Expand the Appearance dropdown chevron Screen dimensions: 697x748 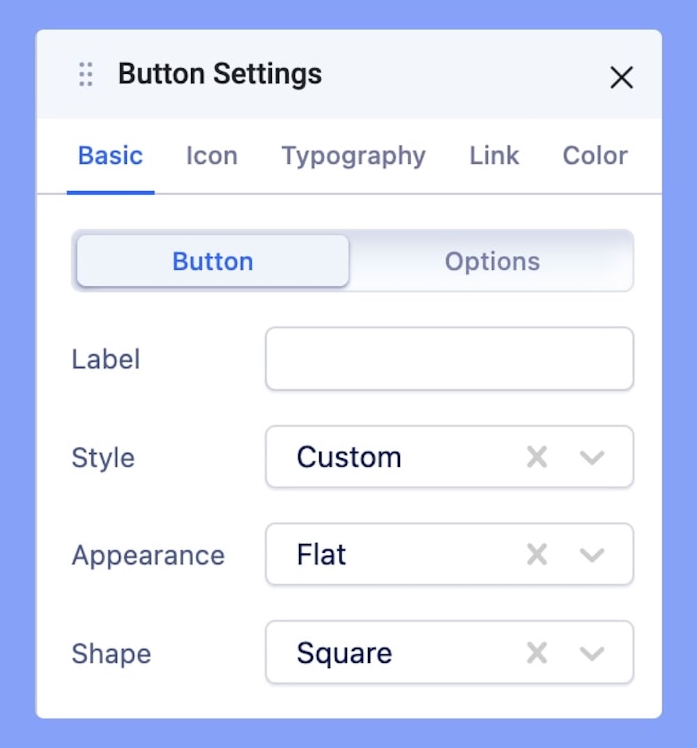point(592,556)
